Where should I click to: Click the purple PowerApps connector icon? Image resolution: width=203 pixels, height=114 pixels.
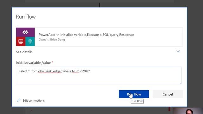click(x=25, y=32)
